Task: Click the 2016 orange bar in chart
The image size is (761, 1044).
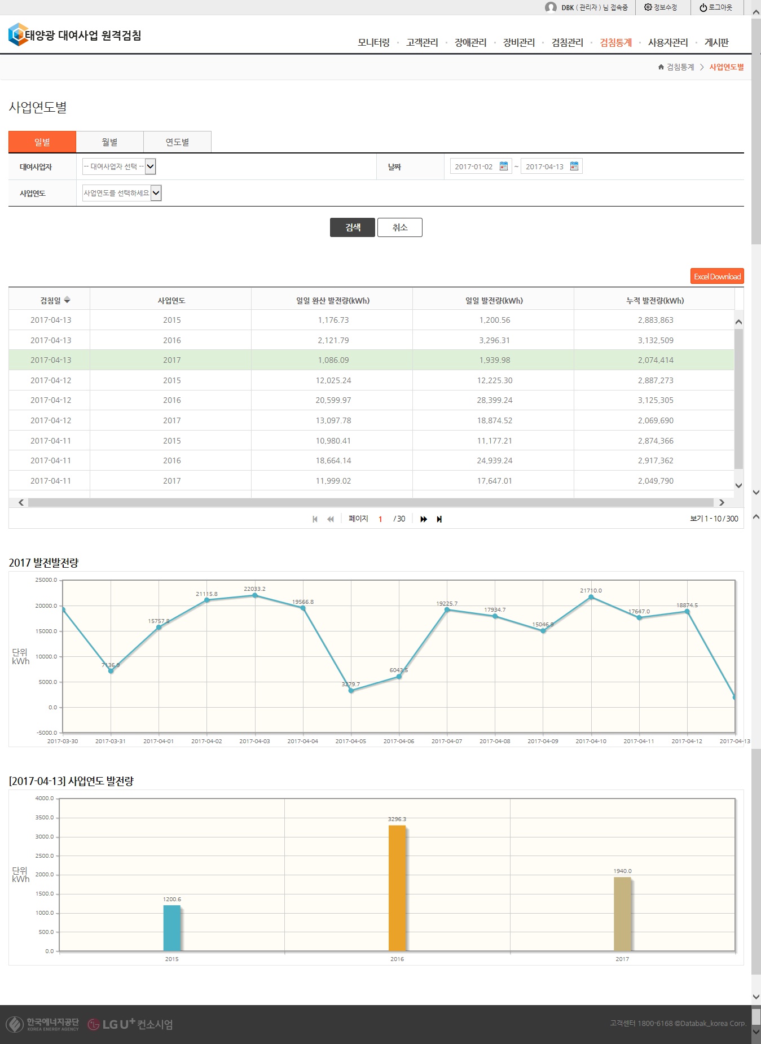Action: pos(397,888)
